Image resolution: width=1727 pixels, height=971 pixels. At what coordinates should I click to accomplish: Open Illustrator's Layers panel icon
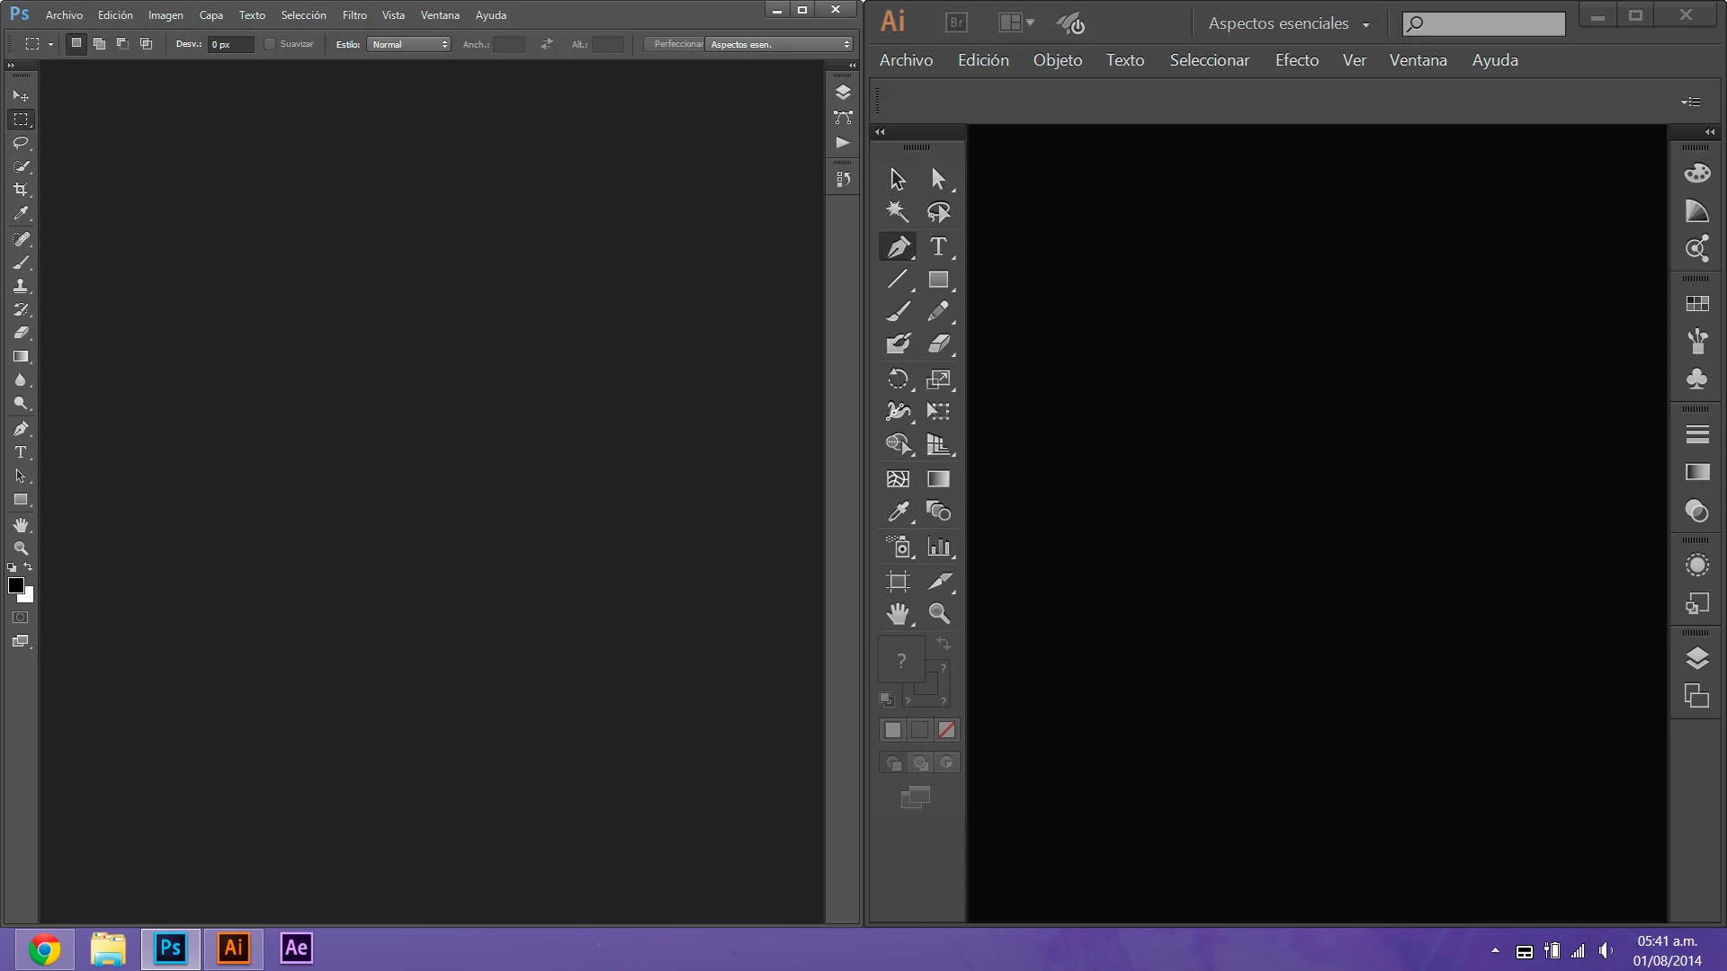1697,658
